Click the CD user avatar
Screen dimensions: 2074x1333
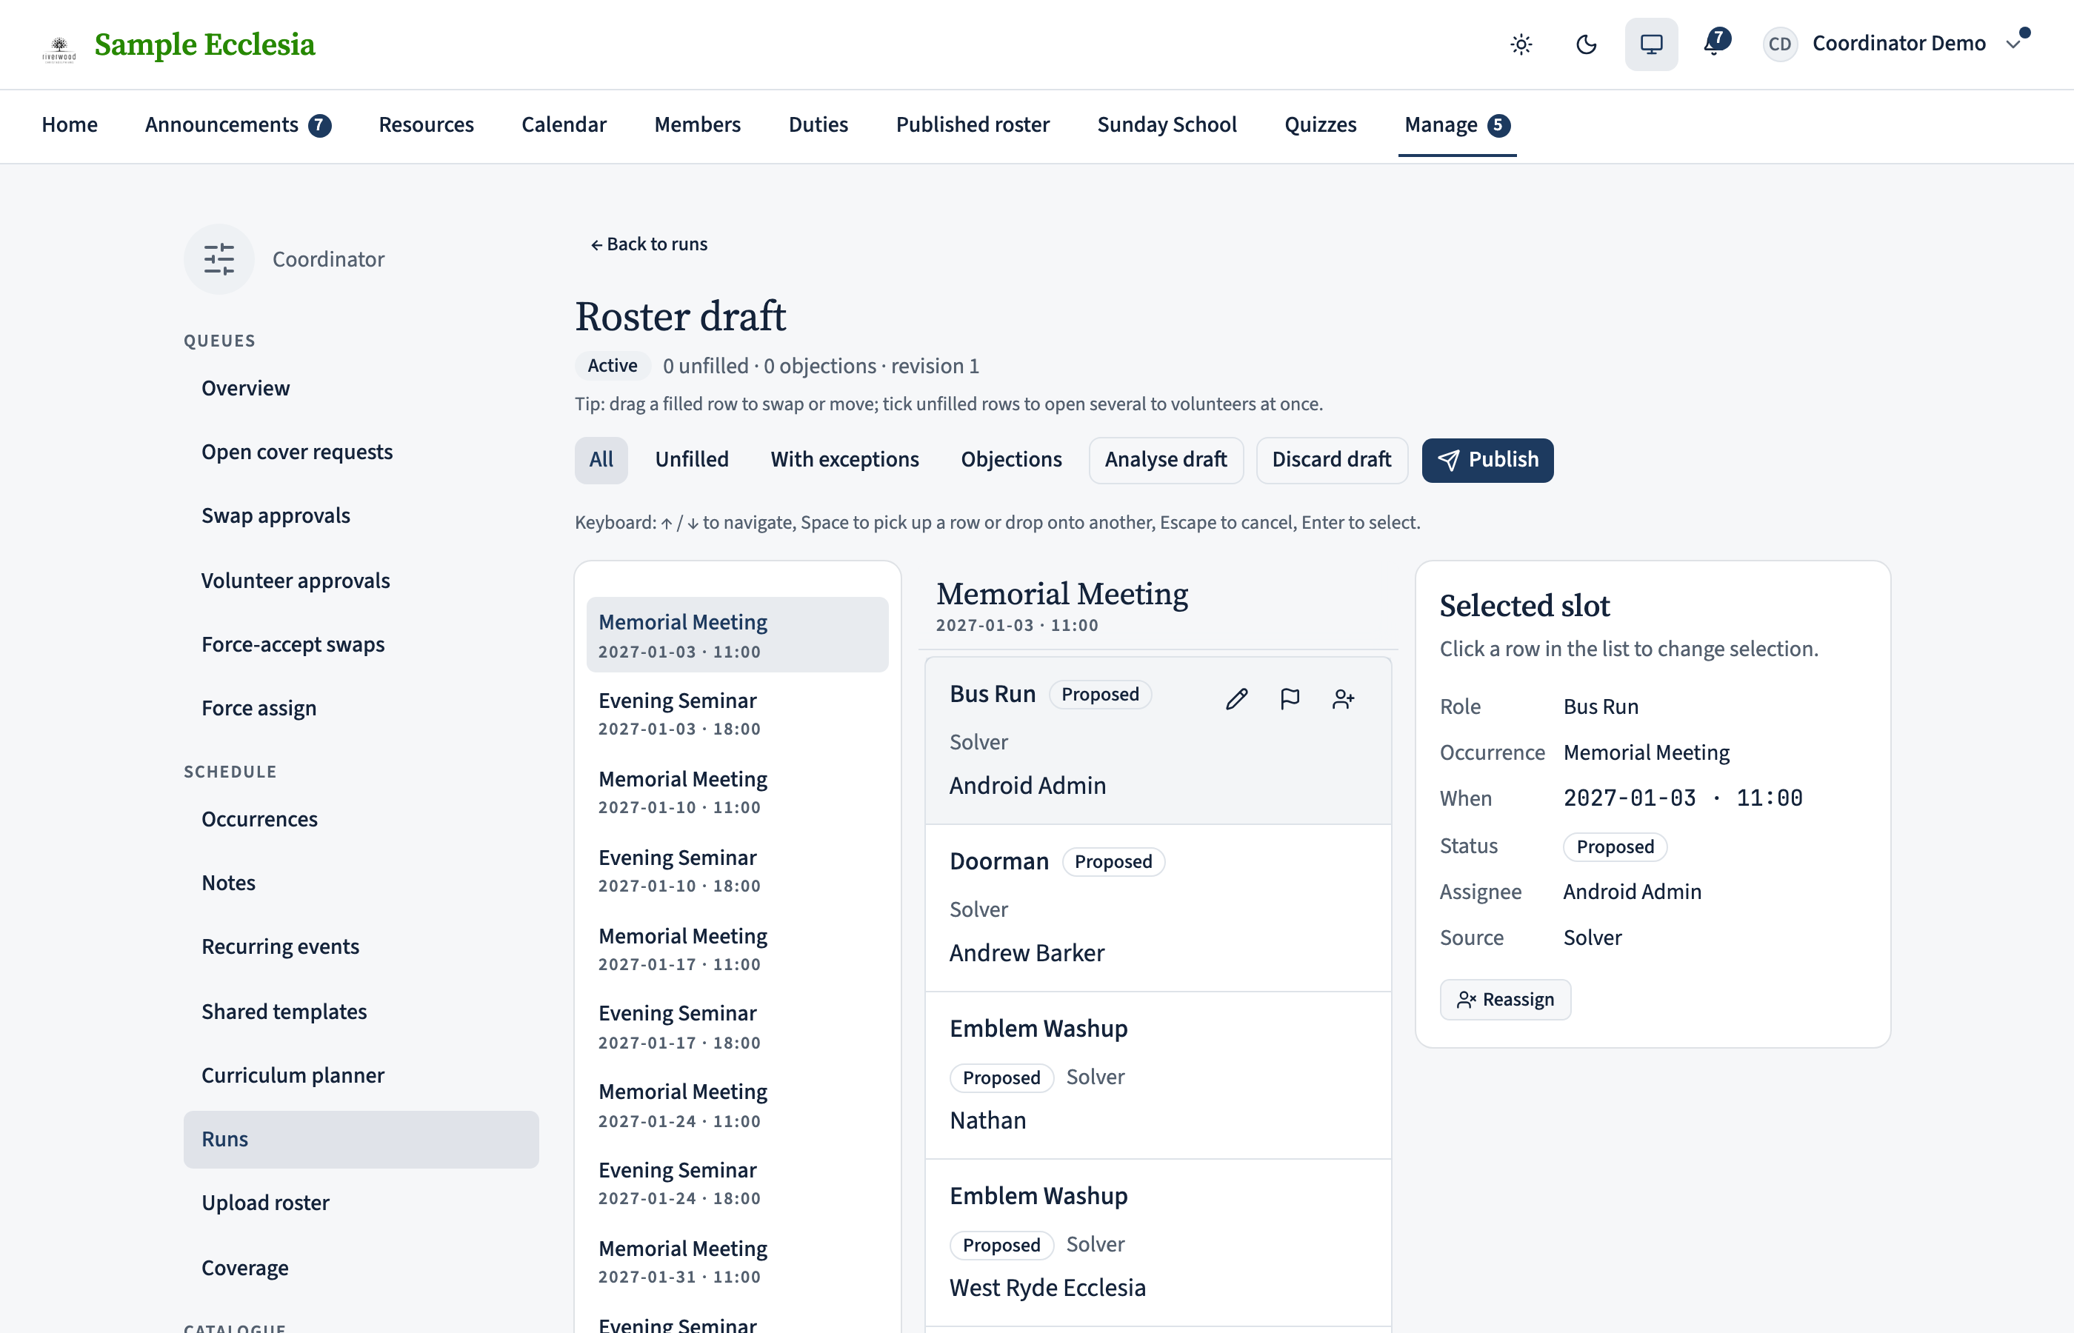click(x=1780, y=44)
